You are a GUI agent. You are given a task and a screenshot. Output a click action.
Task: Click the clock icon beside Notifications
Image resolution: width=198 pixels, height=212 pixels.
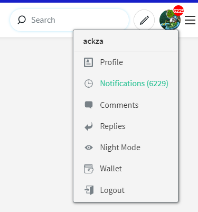point(89,84)
